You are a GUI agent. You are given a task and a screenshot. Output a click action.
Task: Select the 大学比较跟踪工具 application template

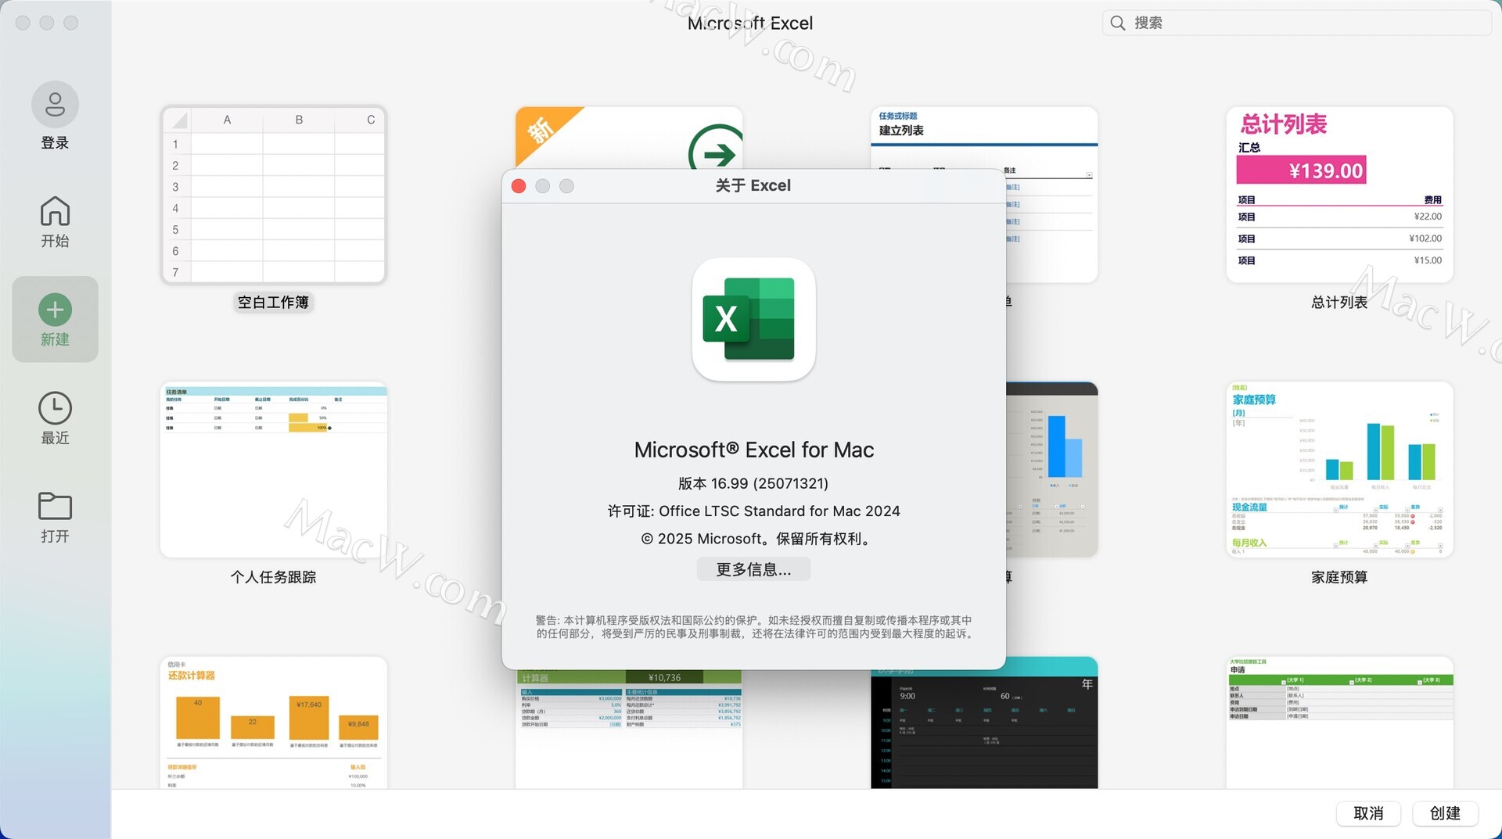pos(1339,722)
